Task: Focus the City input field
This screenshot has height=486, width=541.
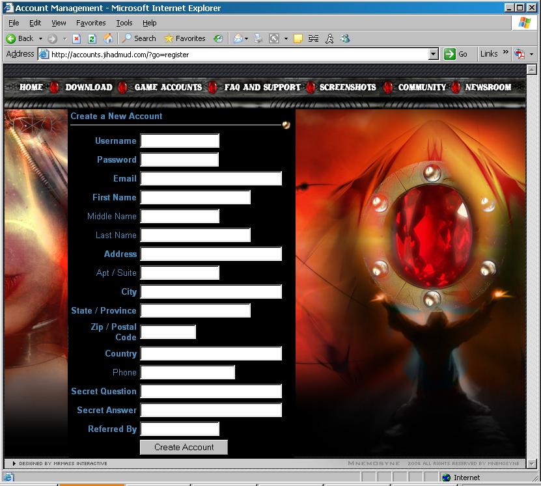Action: coord(211,291)
